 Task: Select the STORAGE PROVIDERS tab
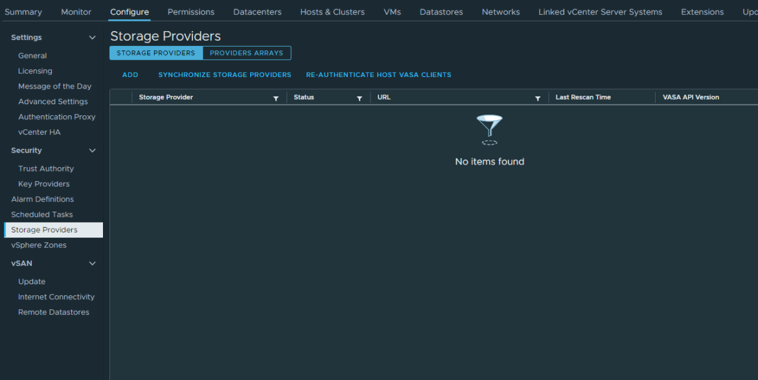pyautogui.click(x=155, y=52)
